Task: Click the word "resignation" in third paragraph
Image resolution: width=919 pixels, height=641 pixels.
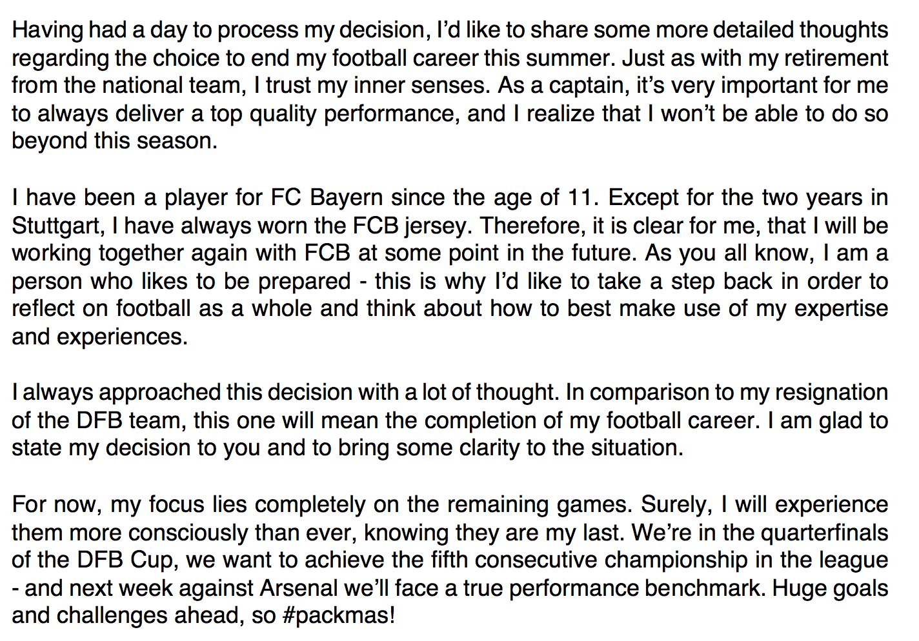Action: point(831,393)
